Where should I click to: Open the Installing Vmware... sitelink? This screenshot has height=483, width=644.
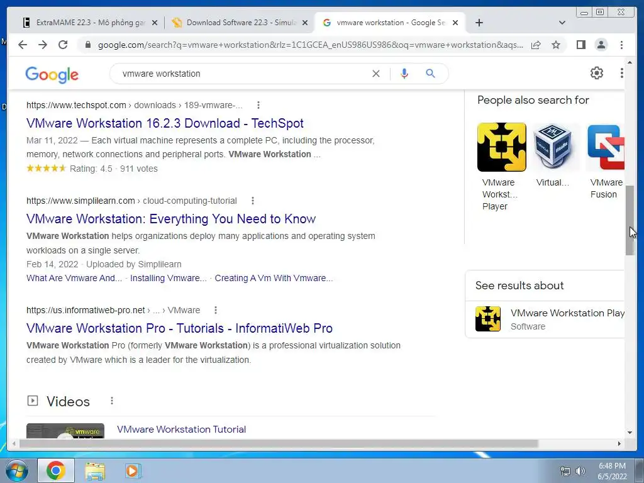coord(169,278)
